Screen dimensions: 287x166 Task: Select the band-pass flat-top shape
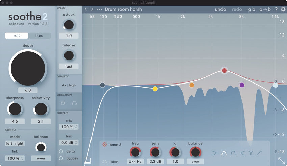tap(233, 153)
